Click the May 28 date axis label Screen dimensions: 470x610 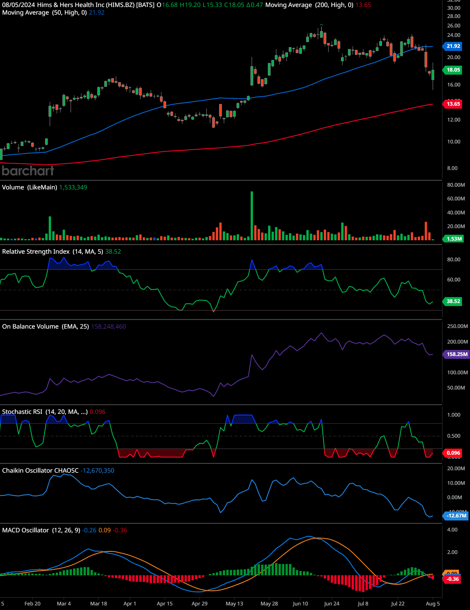coord(269,604)
